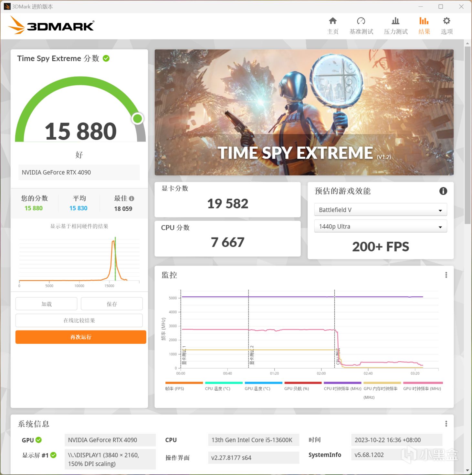The width and height of the screenshot is (472, 475).
Task: Click the GPU value NVIDIA GeForce RTX 4090 in 系统信息
Action: pyautogui.click(x=110, y=440)
